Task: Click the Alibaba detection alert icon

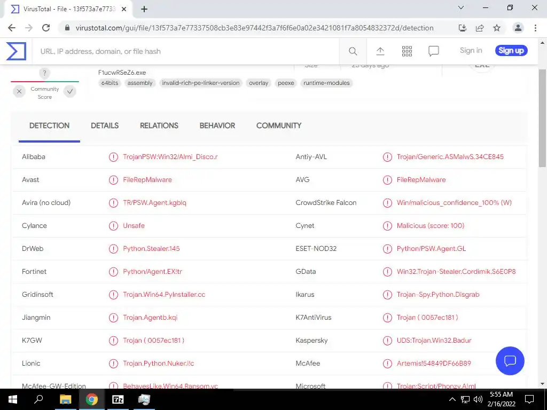Action: click(x=113, y=157)
